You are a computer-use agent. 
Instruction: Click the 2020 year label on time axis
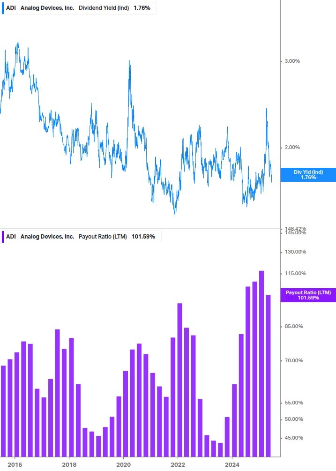tap(123, 465)
